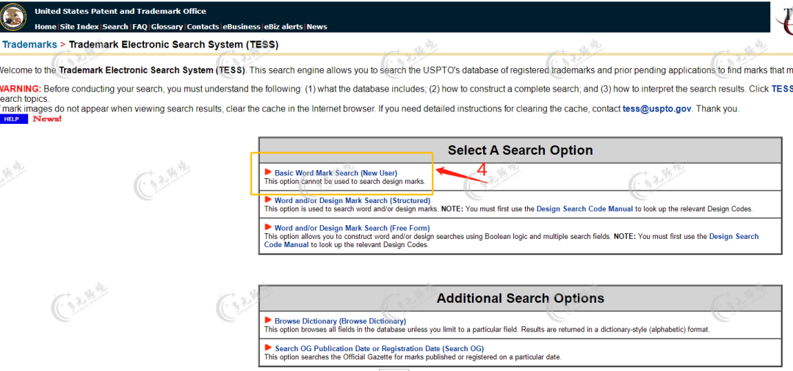The width and height of the screenshot is (793, 371).
Task: Click red arrow beside Structured search
Action: 268,200
